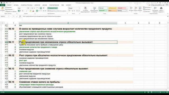Select cell with text 'рост цен'

point(68,60)
